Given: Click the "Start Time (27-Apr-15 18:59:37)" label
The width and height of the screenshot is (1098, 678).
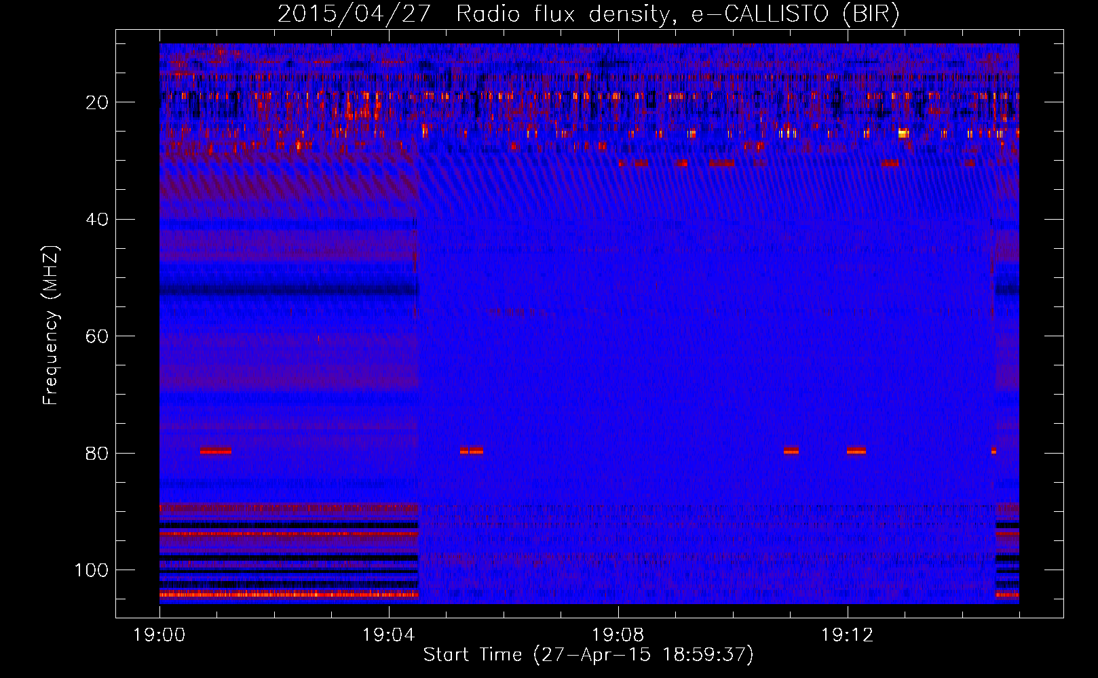Looking at the screenshot, I should [x=588, y=654].
